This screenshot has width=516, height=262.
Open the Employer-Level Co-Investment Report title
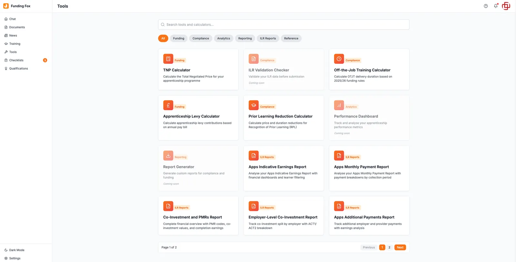point(283,217)
